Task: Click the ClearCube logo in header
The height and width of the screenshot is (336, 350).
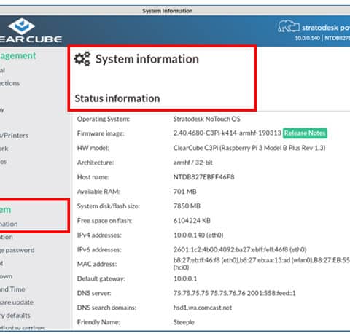Action: 31,31
